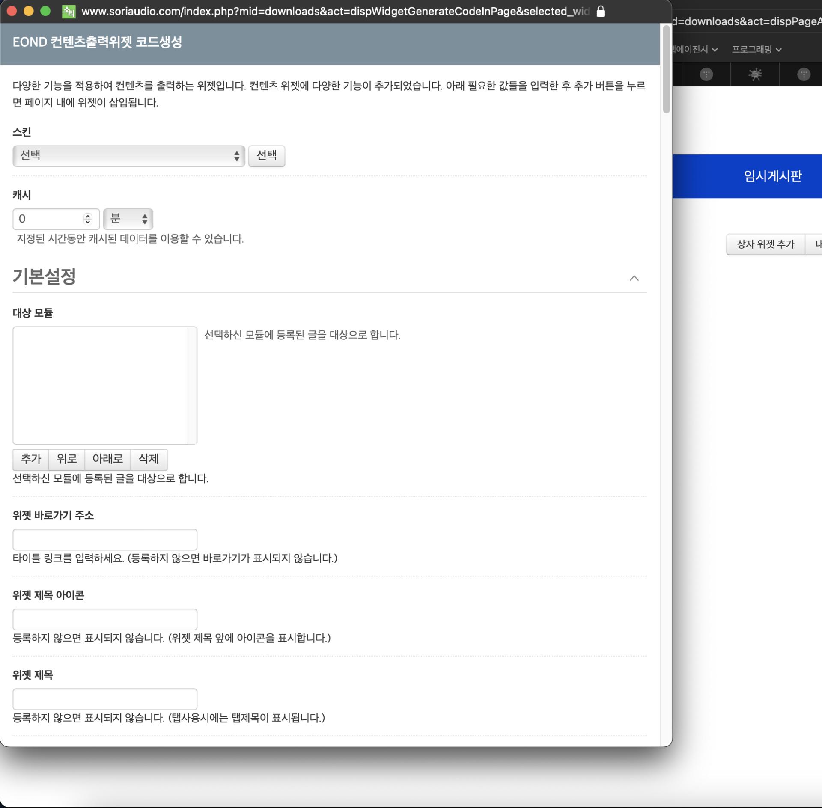This screenshot has height=808, width=822.
Task: Focus the 위젯 제목 input field
Action: (105, 699)
